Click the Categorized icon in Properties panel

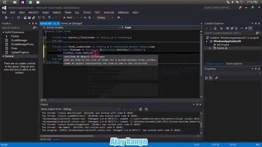206,78
